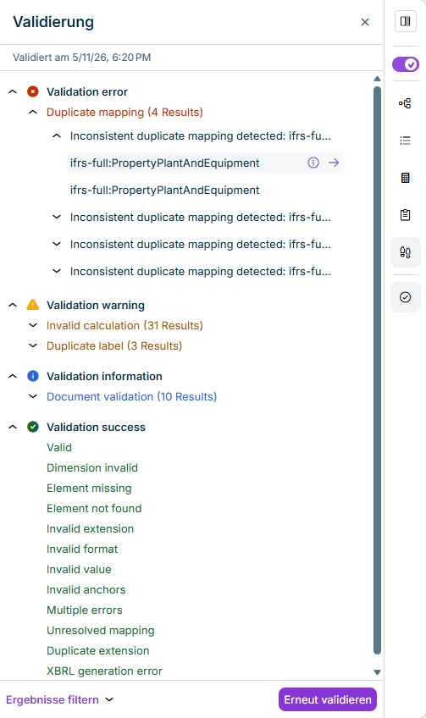Select second ifrs-full:PropertyPlantAndEquipment item
This screenshot has width=426, height=718.
point(164,190)
